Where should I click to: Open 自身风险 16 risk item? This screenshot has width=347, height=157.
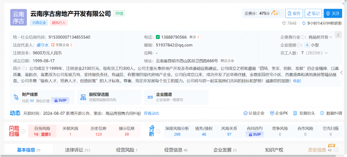coord(42,131)
